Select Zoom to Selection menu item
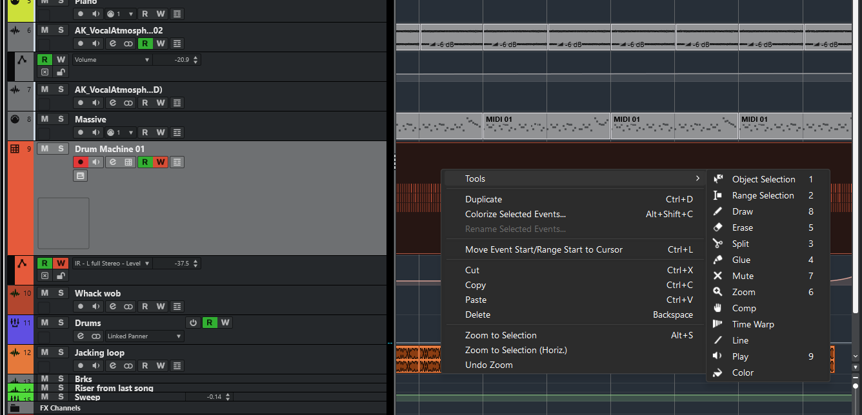The width and height of the screenshot is (862, 415). pyautogui.click(x=573, y=335)
